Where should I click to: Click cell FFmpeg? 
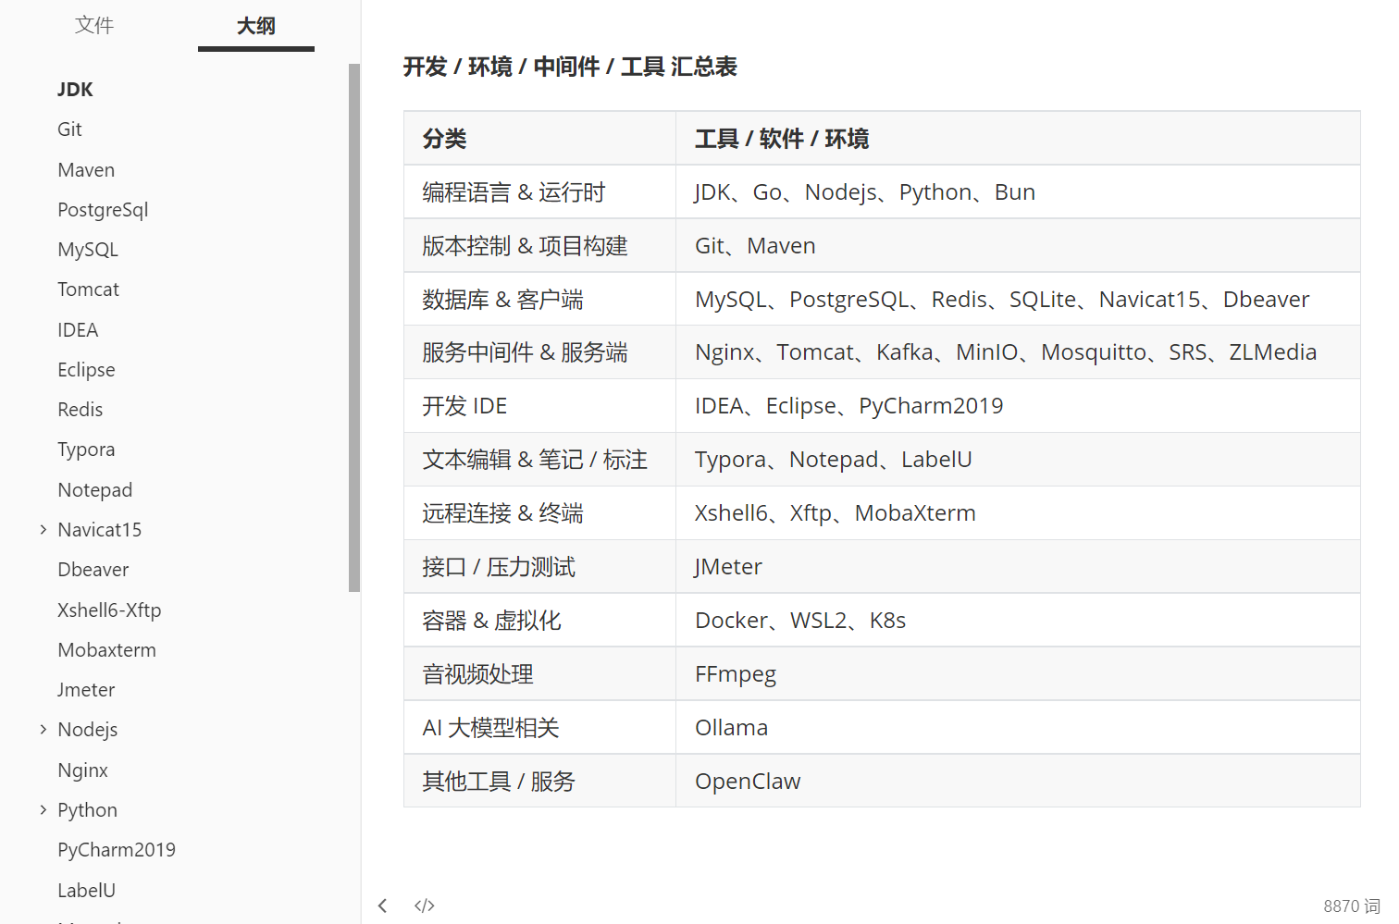[1018, 674]
